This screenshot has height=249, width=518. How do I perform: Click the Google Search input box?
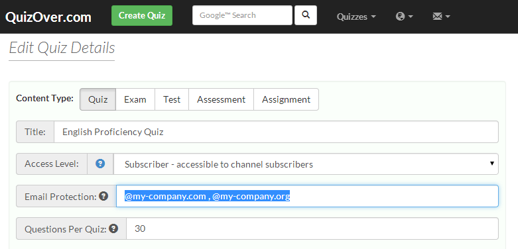242,15
